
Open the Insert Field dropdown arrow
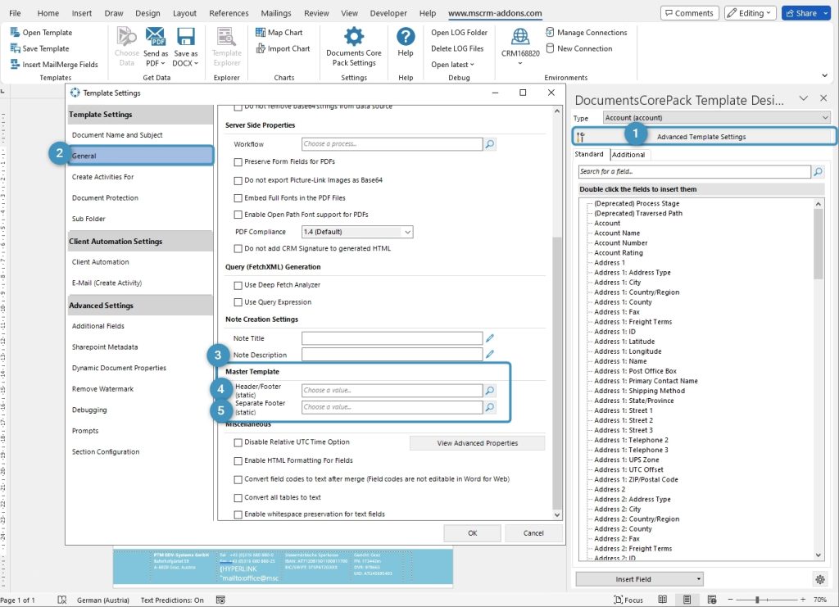click(698, 579)
